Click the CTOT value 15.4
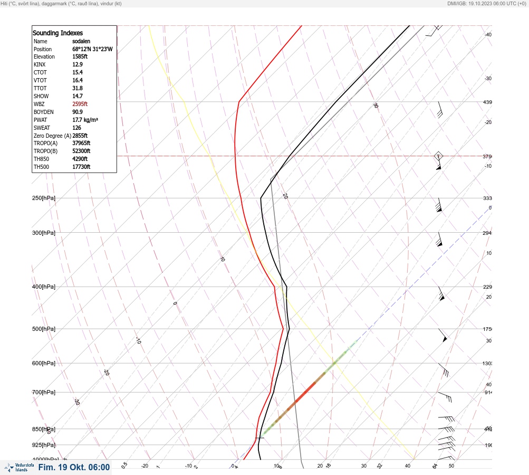529x475 pixels. [x=77, y=72]
